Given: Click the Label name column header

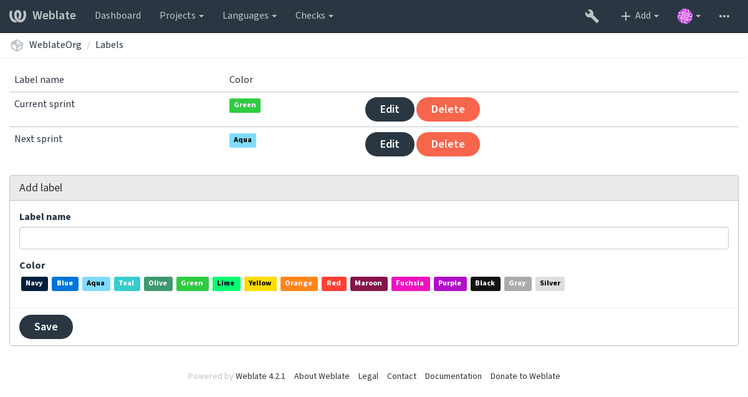Looking at the screenshot, I should (39, 80).
